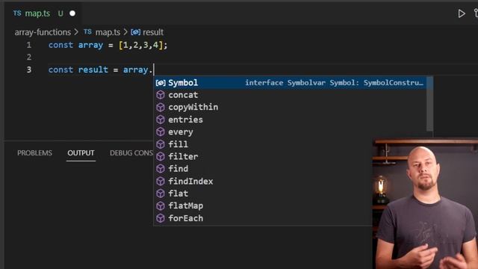Click method cube icon beside entries
Image resolution: width=478 pixels, height=269 pixels.
point(161,120)
